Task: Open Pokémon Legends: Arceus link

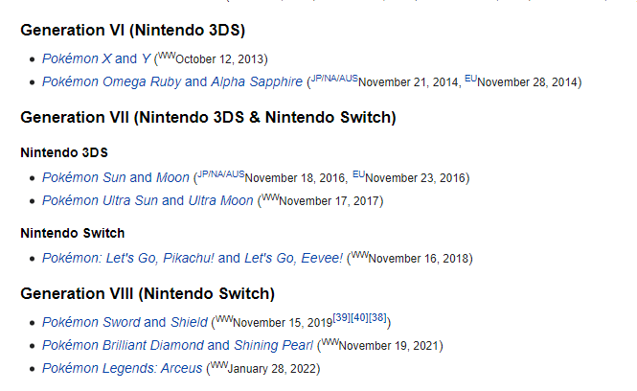Action: pos(123,368)
